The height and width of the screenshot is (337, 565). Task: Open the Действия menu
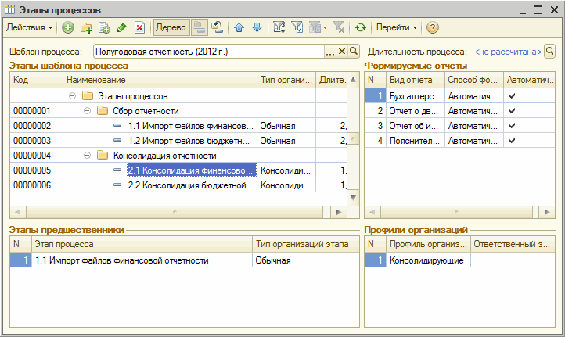click(x=30, y=27)
